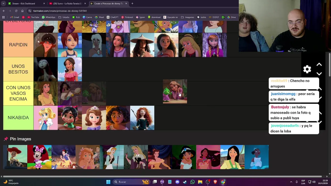Viewport: 331px width, 186px height.
Task: Open a new browser tab
Action: [x=132, y=4]
